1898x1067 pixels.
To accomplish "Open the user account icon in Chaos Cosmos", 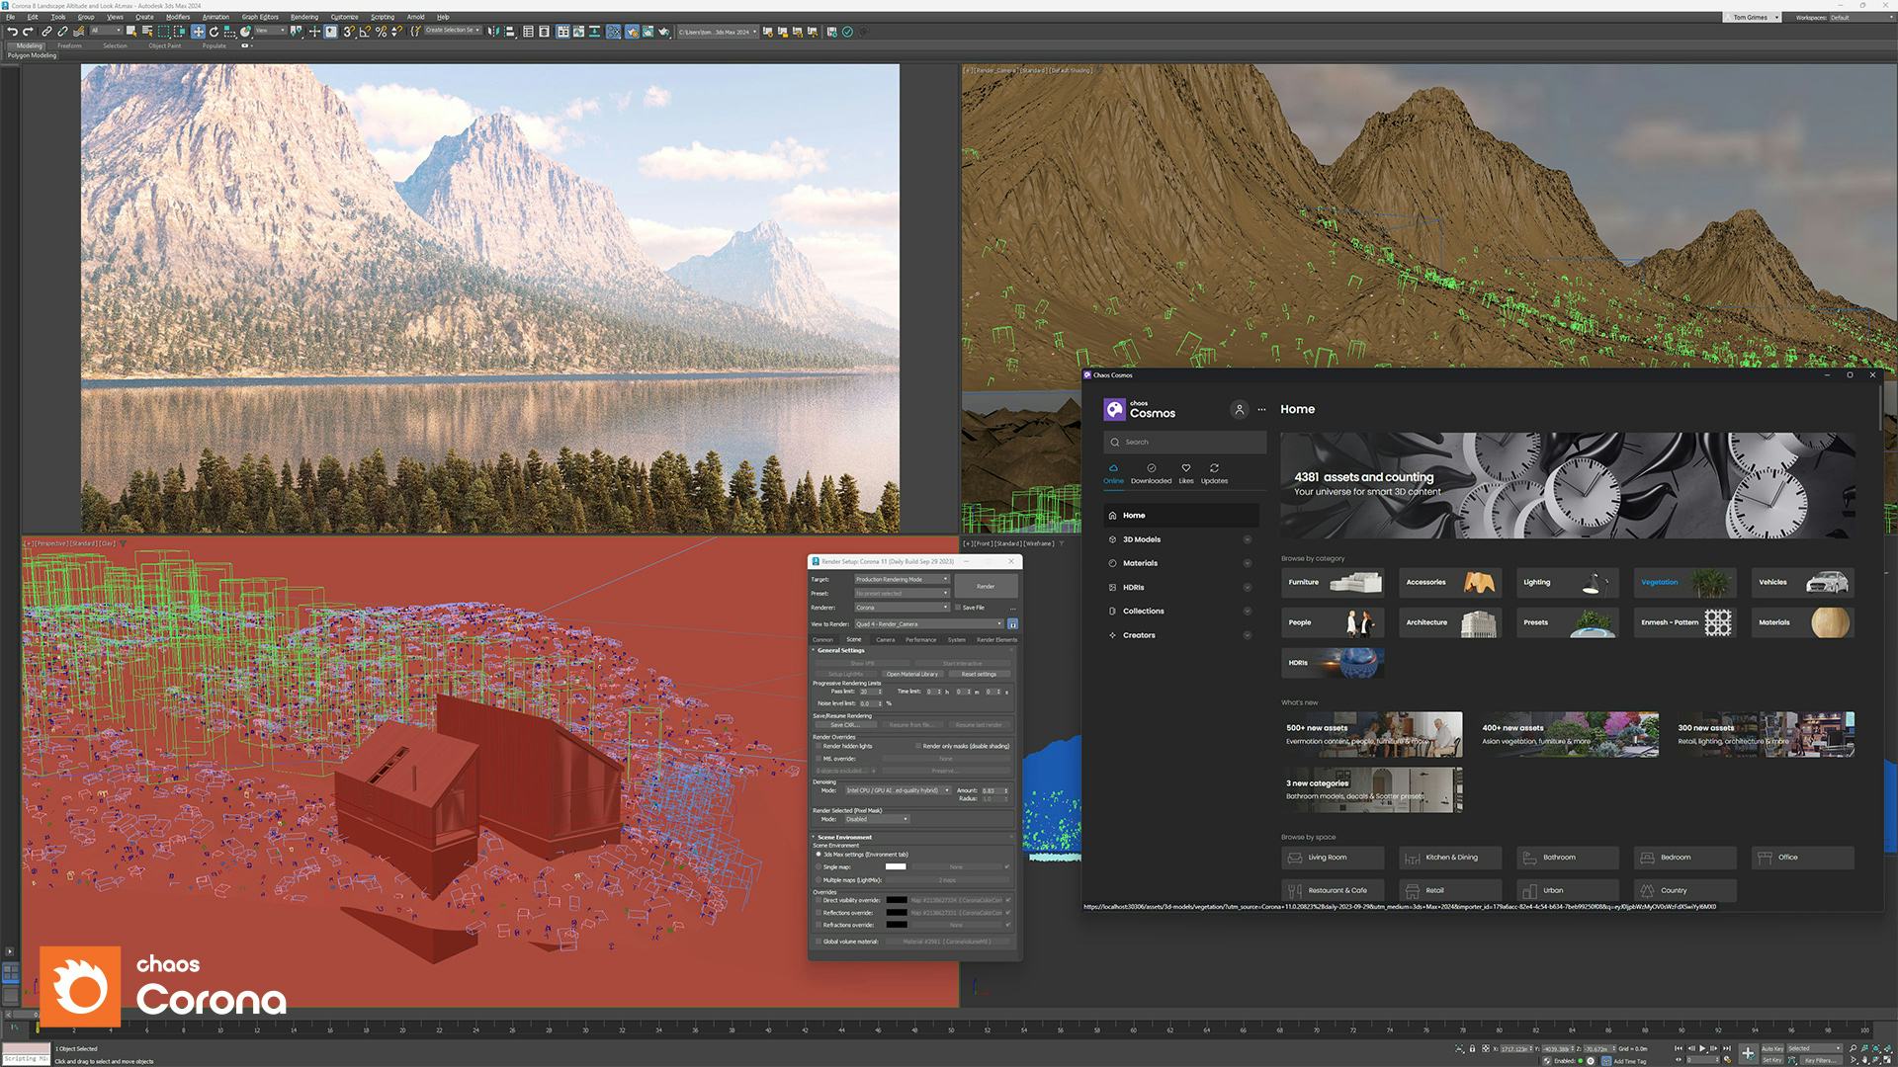I will point(1240,410).
